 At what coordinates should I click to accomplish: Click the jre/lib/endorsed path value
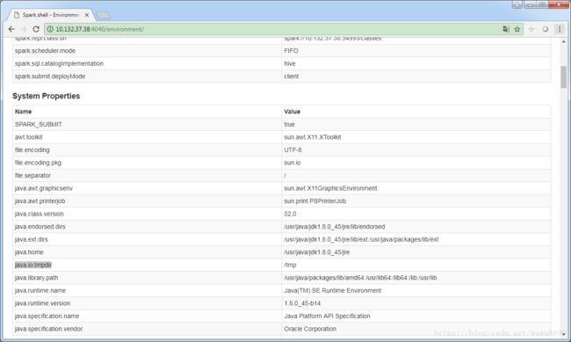tap(335, 227)
